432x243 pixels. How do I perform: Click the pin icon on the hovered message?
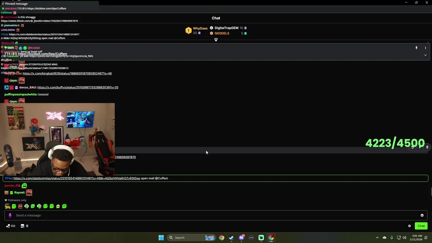(420, 147)
